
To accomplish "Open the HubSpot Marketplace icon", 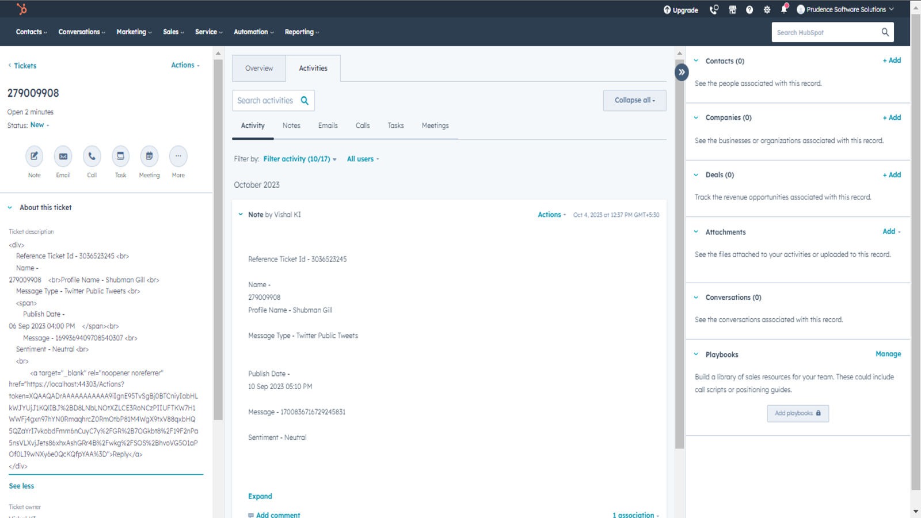I will coord(732,9).
